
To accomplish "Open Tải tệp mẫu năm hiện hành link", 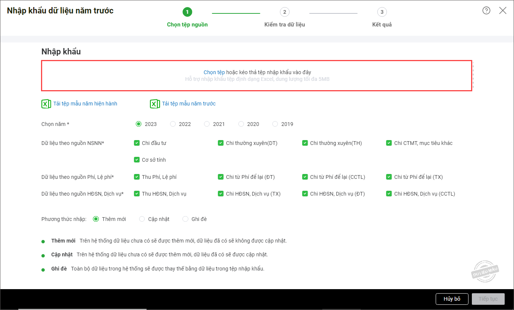I will (85, 104).
